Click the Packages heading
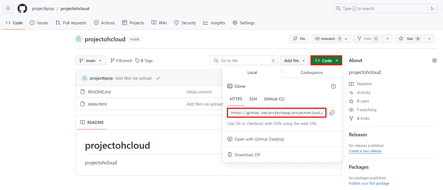 tap(359, 167)
